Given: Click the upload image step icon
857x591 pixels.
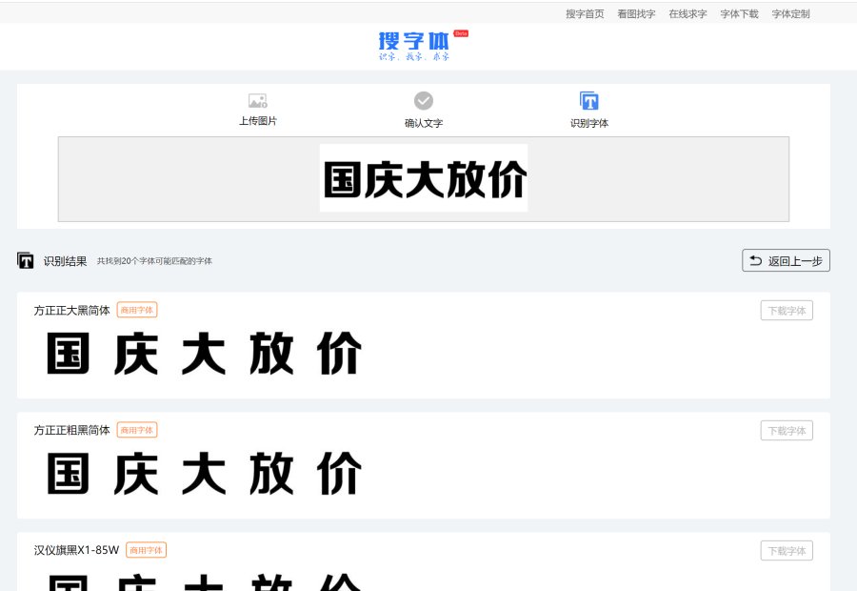Looking at the screenshot, I should tap(257, 100).
